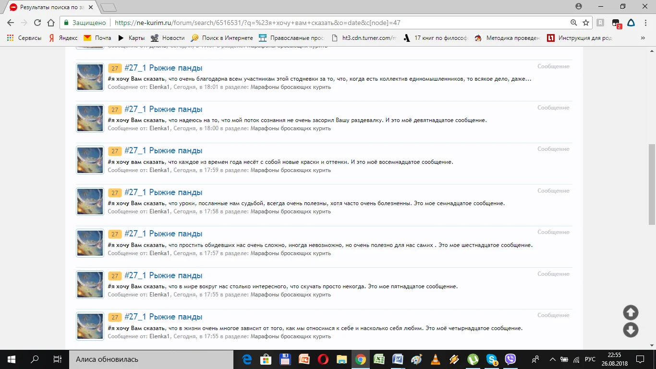Click the avatar of the 17:57 post
656x369 pixels.
[x=90, y=243]
